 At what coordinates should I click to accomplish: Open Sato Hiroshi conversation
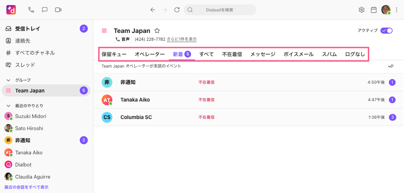(47, 128)
